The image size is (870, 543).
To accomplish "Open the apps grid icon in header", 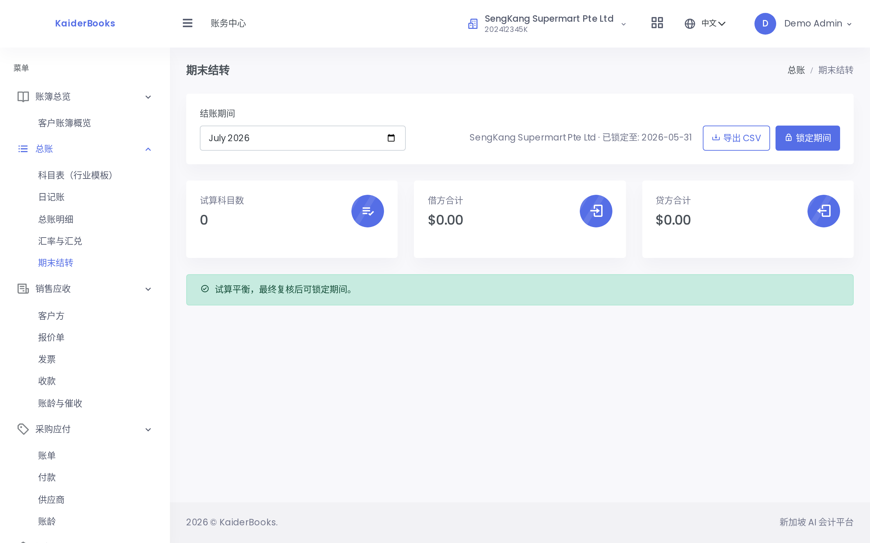I will 657,23.
